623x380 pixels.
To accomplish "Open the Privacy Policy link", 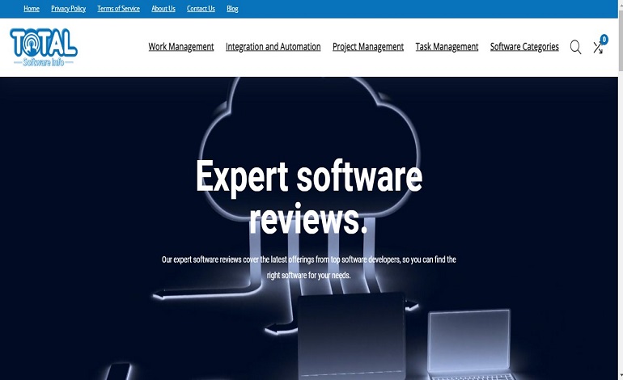I will 68,9.
